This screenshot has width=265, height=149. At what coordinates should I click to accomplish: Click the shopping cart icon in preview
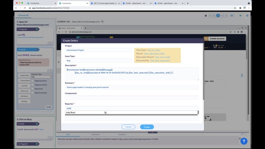pos(215,46)
